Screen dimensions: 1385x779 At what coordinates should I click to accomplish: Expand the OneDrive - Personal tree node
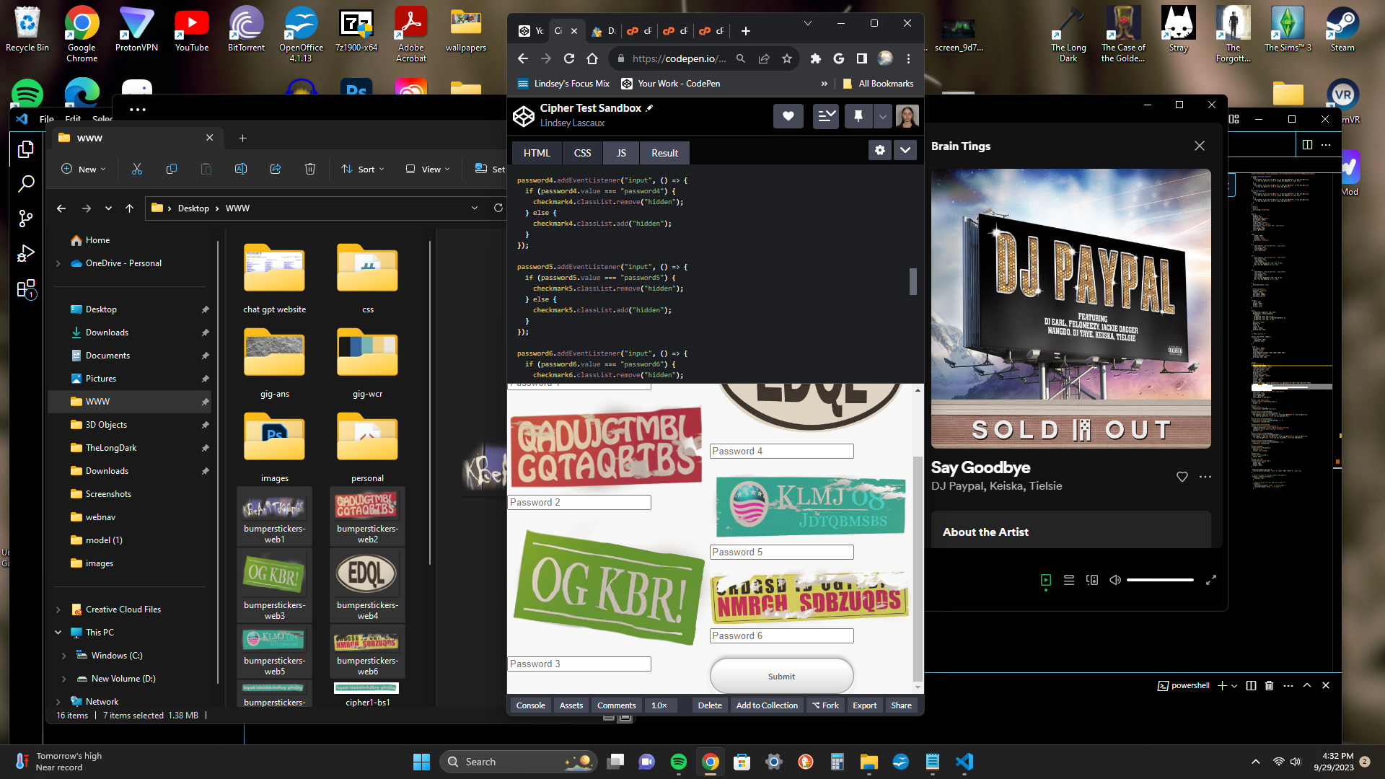(x=58, y=263)
